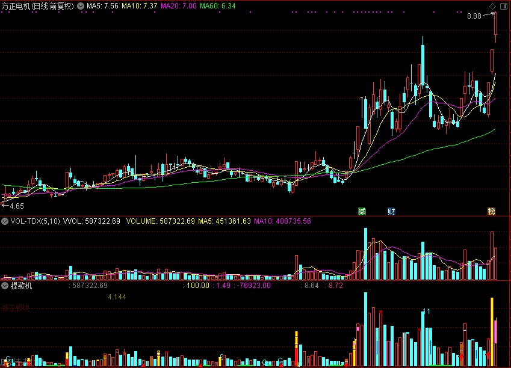Click the magenta :1.49 value
The height and width of the screenshot is (368, 511).
[221, 286]
